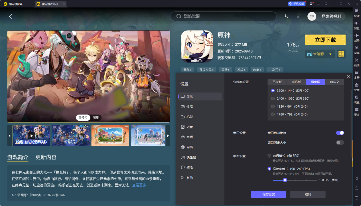Image resolution: width=361 pixels, height=206 pixels.
Task: Open the 养成 > category tag
Action: [241, 70]
